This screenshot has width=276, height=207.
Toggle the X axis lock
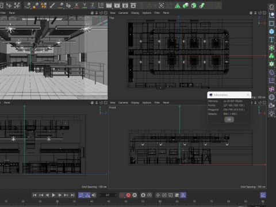[76, 5]
